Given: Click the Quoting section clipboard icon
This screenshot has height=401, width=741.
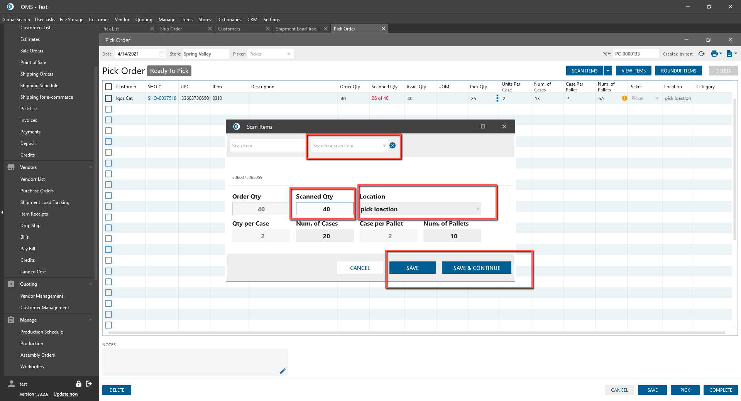Looking at the screenshot, I should click(x=11, y=284).
